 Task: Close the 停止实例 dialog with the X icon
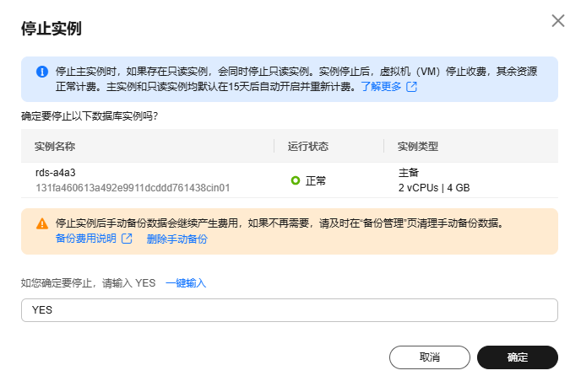point(557,21)
